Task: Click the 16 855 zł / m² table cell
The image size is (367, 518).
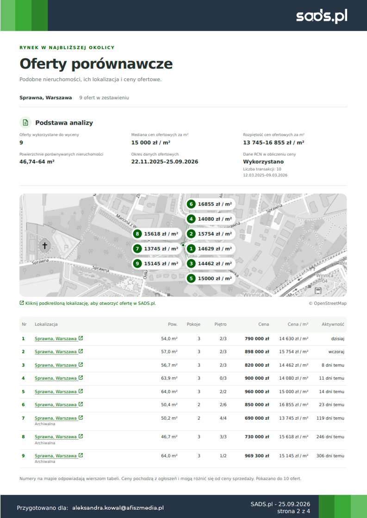Action: pyautogui.click(x=294, y=405)
